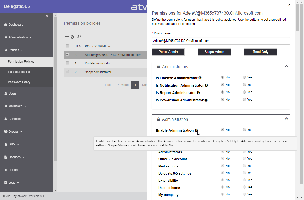Set Mail settings to Yes

(x=244, y=166)
